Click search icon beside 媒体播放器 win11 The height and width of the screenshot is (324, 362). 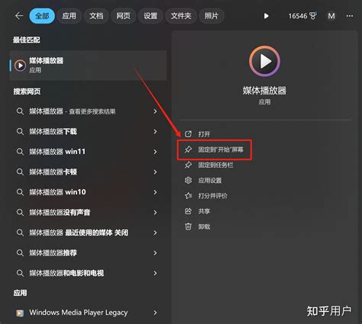point(20,152)
